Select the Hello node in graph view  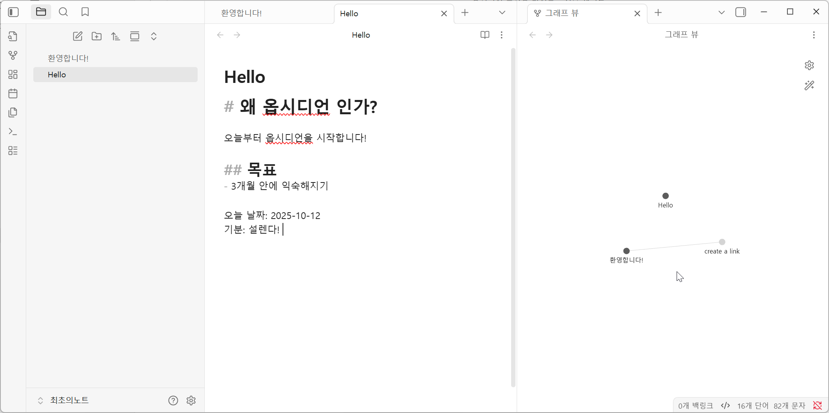coord(666,195)
